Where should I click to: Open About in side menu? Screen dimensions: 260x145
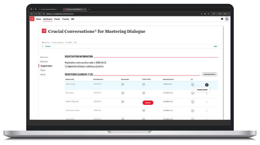[x=43, y=74]
